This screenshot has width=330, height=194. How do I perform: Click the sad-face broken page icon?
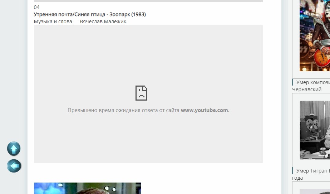141,93
